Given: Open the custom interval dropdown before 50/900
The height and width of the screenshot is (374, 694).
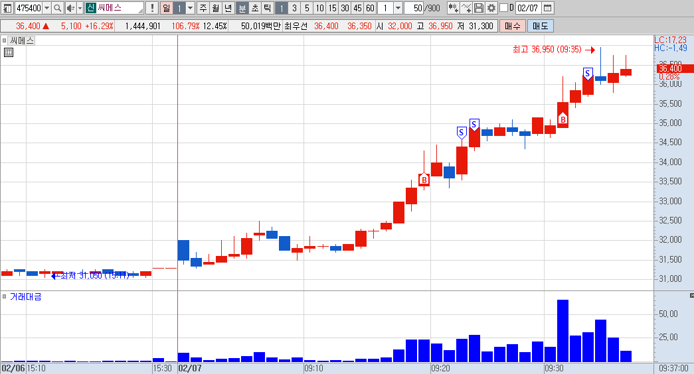Looking at the screenshot, I should tap(398, 8).
